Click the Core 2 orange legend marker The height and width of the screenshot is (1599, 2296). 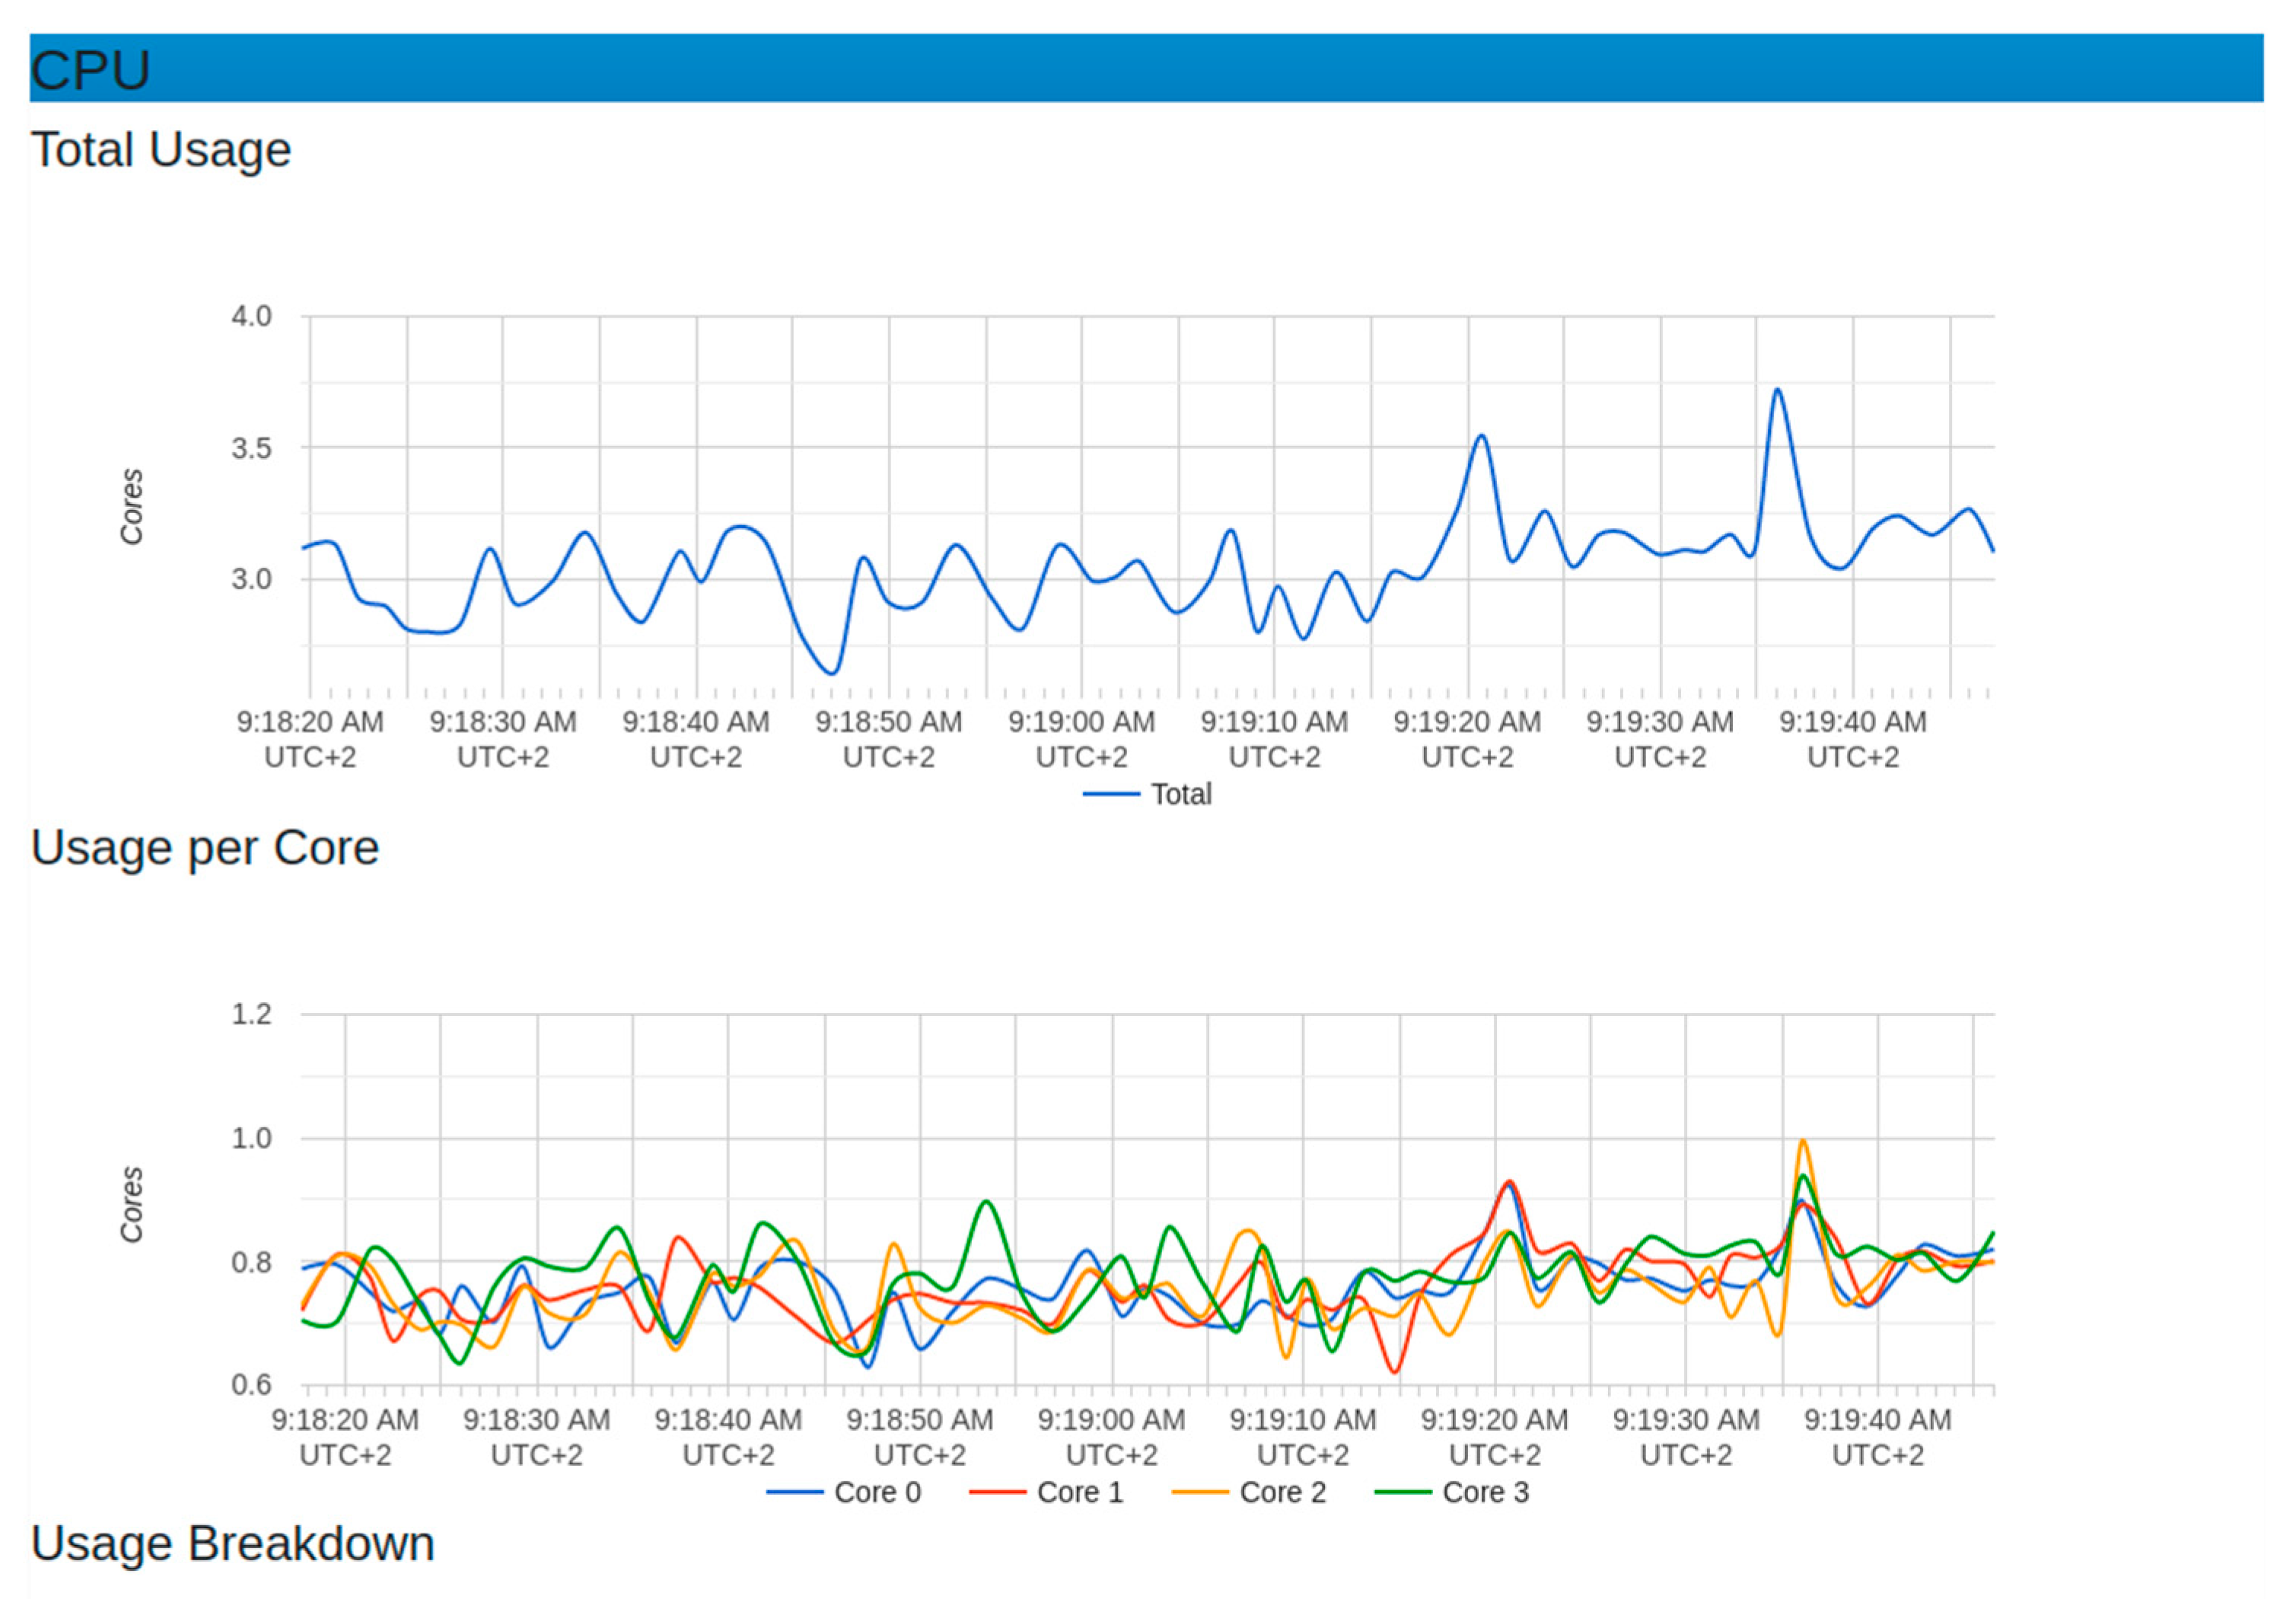click(1199, 1492)
